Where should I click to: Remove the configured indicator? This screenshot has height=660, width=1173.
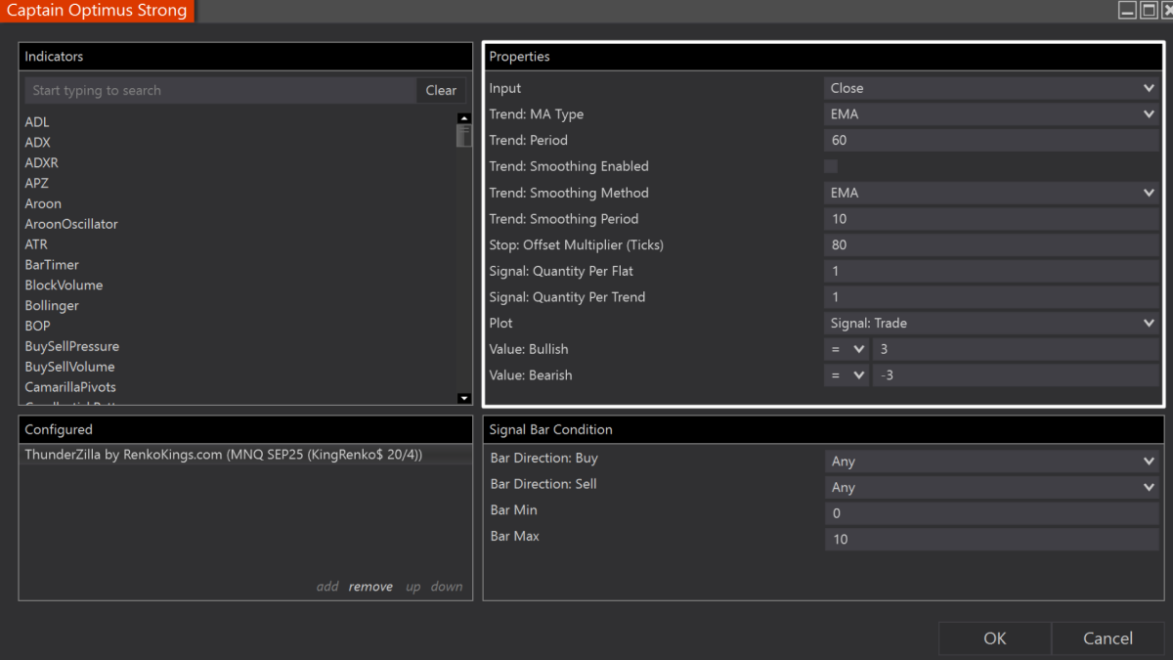[x=370, y=587]
